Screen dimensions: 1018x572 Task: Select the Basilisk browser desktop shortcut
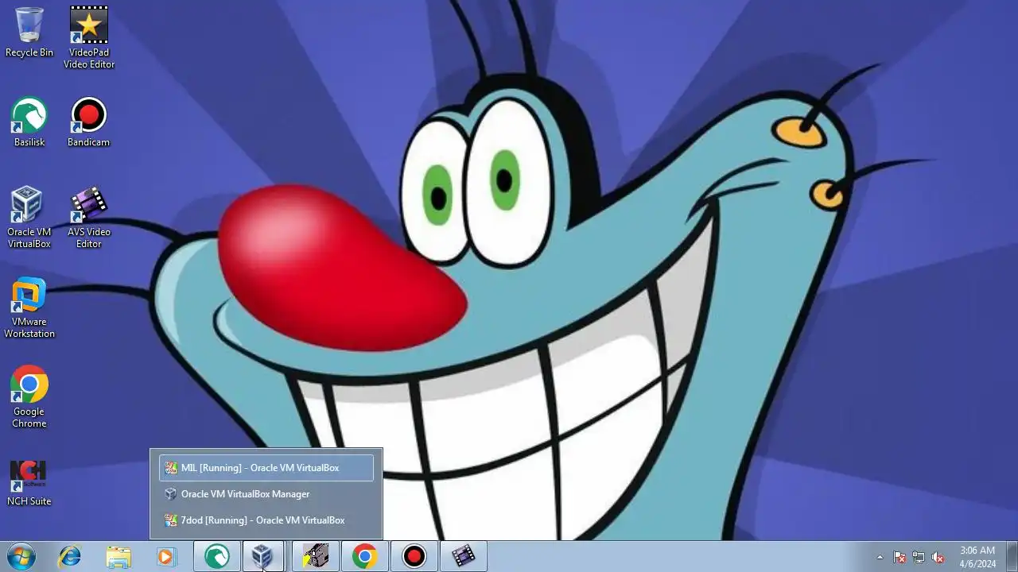point(29,122)
